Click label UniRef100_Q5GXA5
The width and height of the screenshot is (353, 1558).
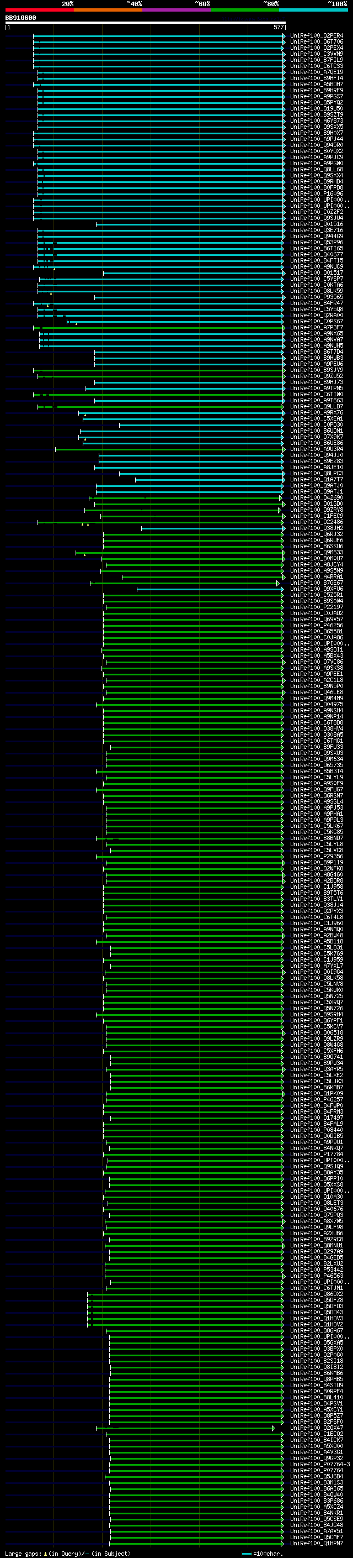coord(316,1344)
